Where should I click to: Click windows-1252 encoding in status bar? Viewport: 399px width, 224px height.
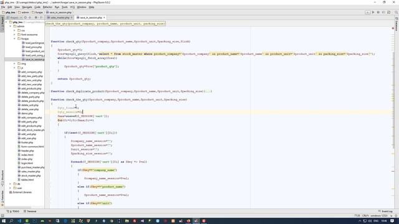(380, 216)
